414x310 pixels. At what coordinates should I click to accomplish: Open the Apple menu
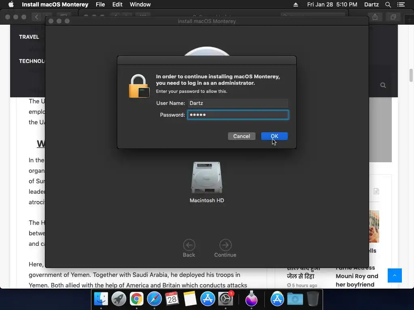click(11, 4)
